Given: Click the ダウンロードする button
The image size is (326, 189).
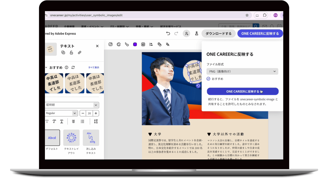Looking at the screenshot, I should tap(218, 33).
